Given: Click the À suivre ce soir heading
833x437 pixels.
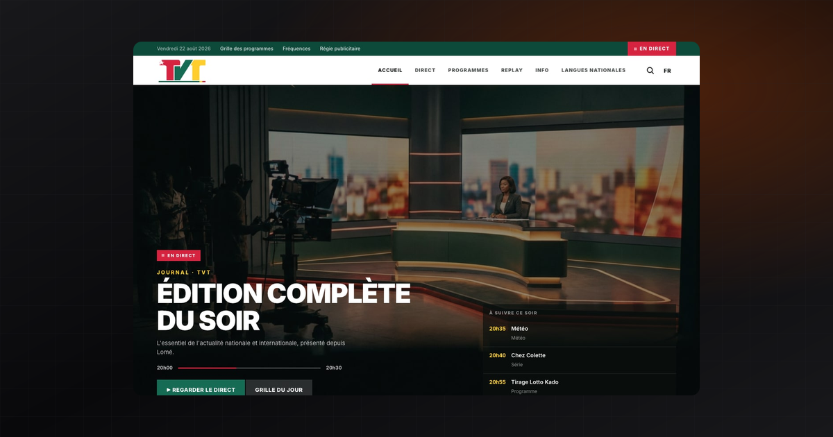Looking at the screenshot, I should 513,313.
